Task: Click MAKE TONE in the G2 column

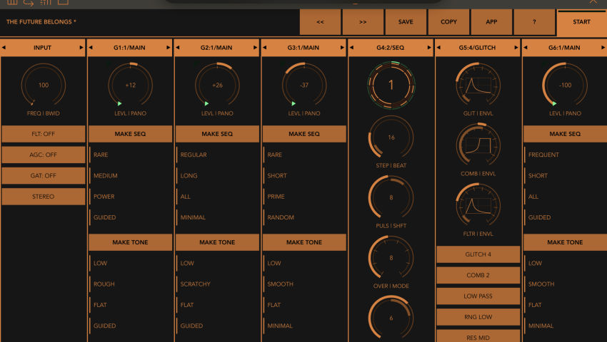Action: 217,242
